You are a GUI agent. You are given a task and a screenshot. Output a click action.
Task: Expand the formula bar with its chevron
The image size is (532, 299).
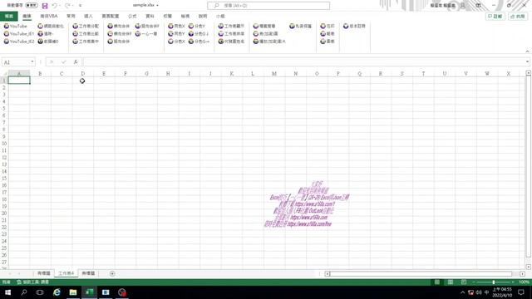coord(527,62)
